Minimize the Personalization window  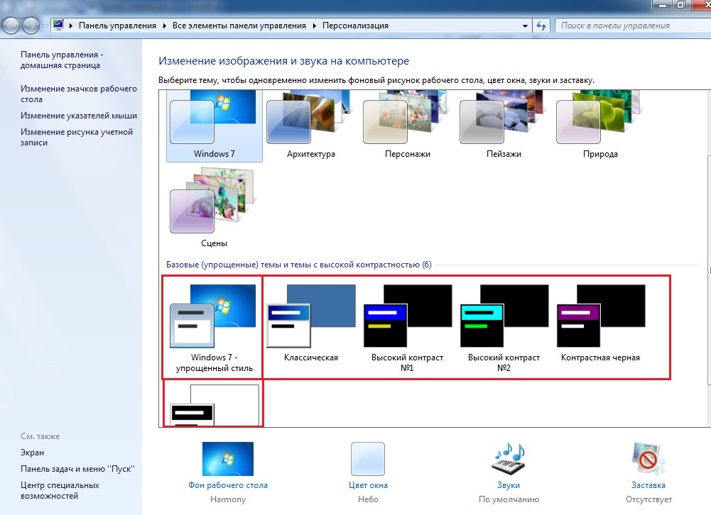coord(663,5)
